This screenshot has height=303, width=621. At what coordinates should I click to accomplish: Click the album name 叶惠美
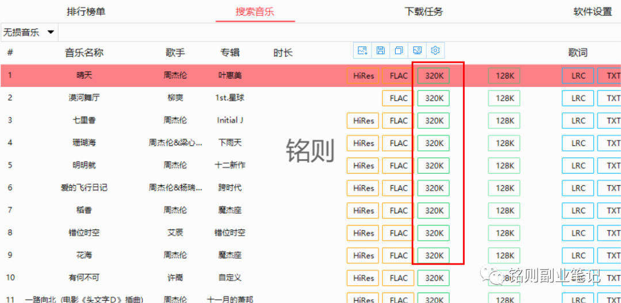pyautogui.click(x=230, y=75)
